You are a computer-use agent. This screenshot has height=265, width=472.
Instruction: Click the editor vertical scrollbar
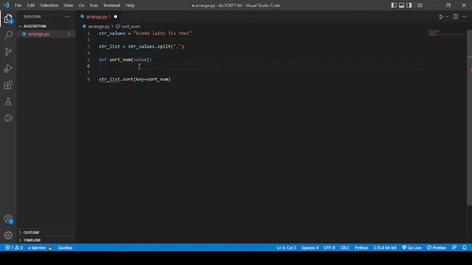pos(469,118)
